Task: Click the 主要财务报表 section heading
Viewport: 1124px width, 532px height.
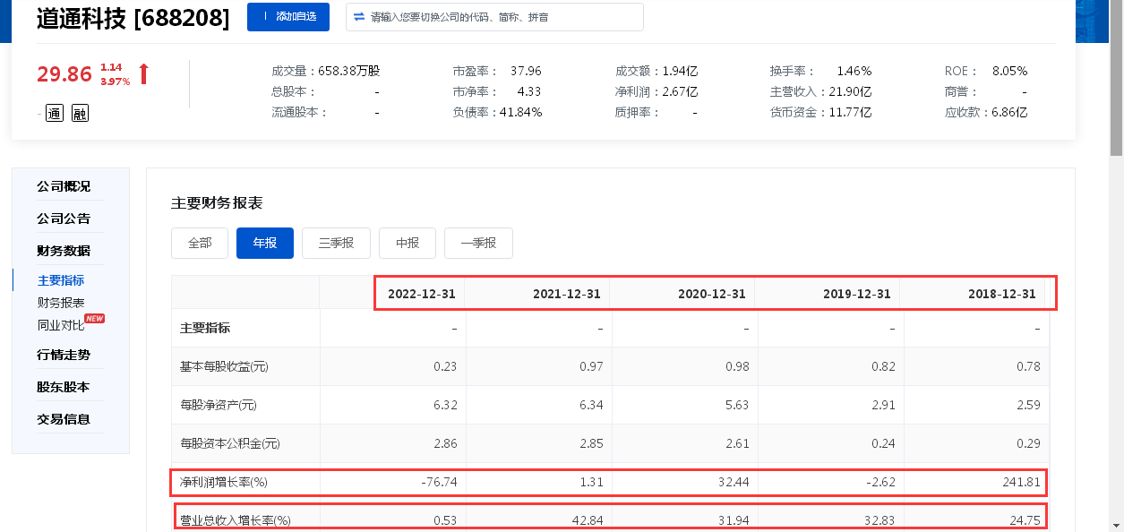Action: tap(217, 203)
